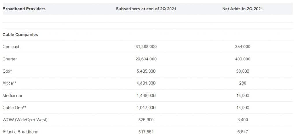Select Comcast subscriber count 31,388,000
The height and width of the screenshot is (139, 296).
[146, 47]
